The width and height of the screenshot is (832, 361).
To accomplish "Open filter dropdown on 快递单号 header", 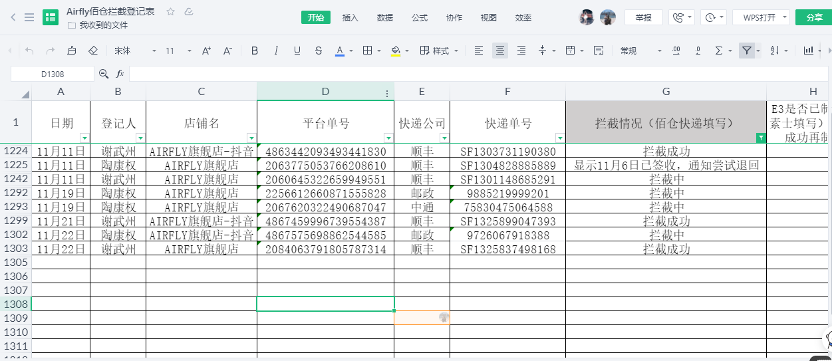I will pos(559,138).
